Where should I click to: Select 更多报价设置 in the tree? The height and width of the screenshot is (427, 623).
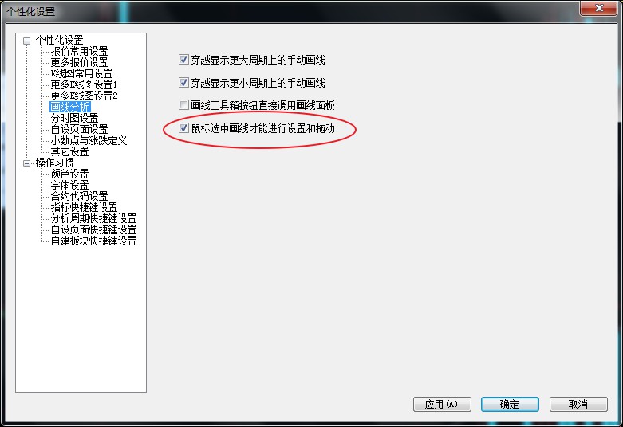point(79,62)
